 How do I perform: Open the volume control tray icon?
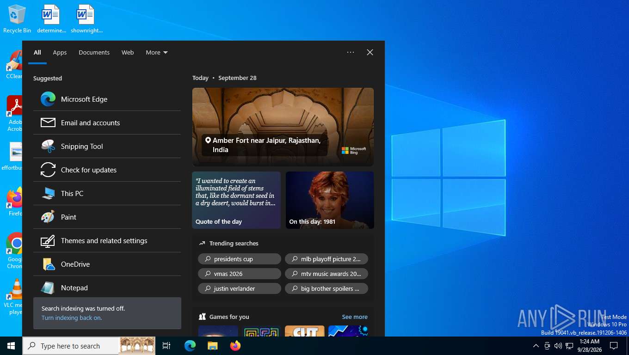(x=558, y=346)
